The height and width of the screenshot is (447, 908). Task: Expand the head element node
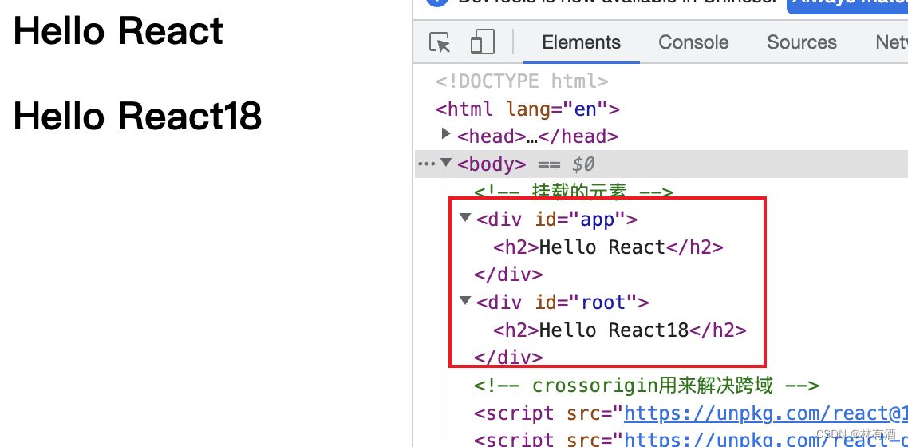[446, 133]
